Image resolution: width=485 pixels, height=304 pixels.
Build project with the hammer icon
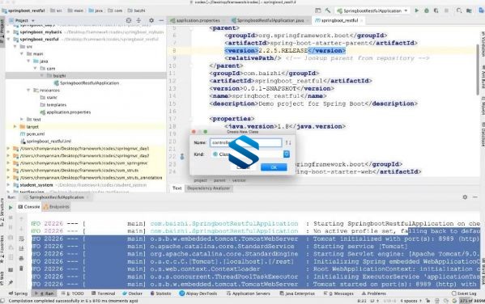coord(328,11)
